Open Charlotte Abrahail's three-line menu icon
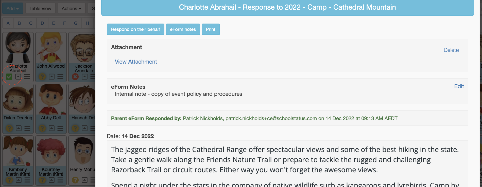Viewport: 482px width, 187px height. (x=27, y=77)
